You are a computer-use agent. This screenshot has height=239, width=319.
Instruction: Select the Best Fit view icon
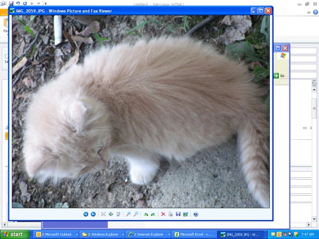pyautogui.click(x=103, y=214)
